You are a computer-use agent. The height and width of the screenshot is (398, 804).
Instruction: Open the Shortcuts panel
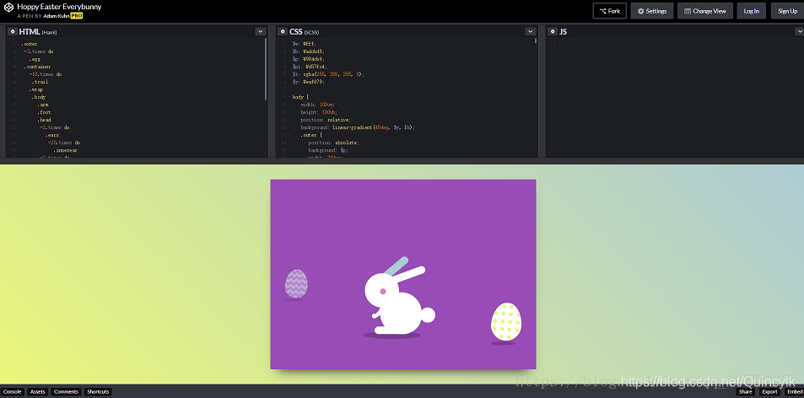(98, 392)
